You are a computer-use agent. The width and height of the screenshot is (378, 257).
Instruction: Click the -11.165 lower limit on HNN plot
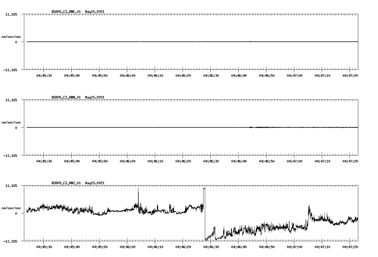pyautogui.click(x=10, y=155)
